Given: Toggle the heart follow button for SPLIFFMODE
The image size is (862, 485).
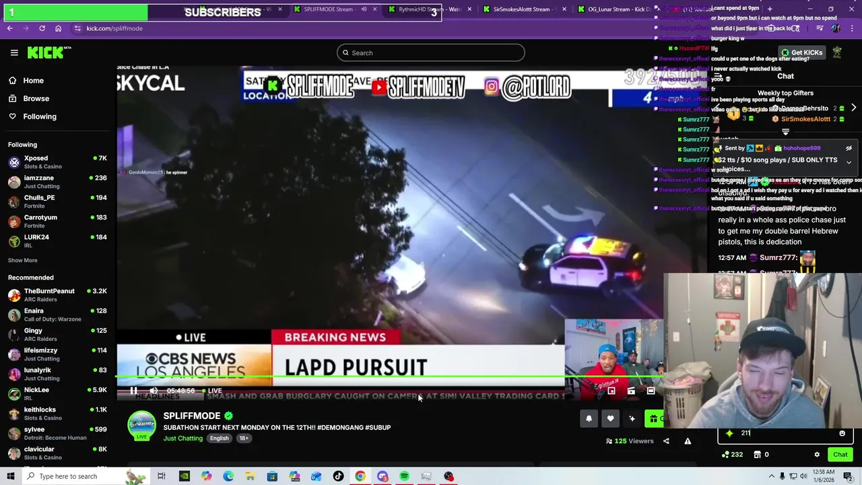Looking at the screenshot, I should [610, 419].
